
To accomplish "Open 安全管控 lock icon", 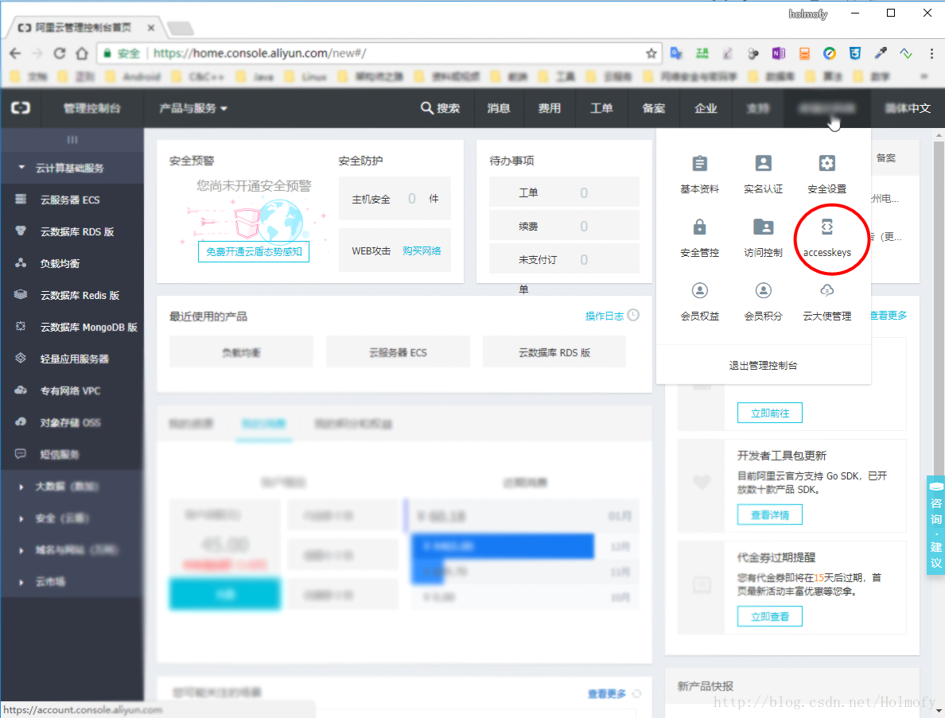I will pos(699,227).
